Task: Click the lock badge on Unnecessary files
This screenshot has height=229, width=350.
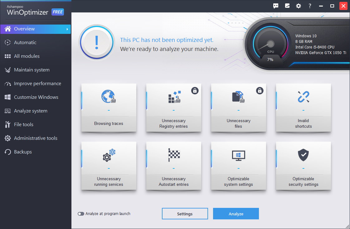Action: point(260,90)
